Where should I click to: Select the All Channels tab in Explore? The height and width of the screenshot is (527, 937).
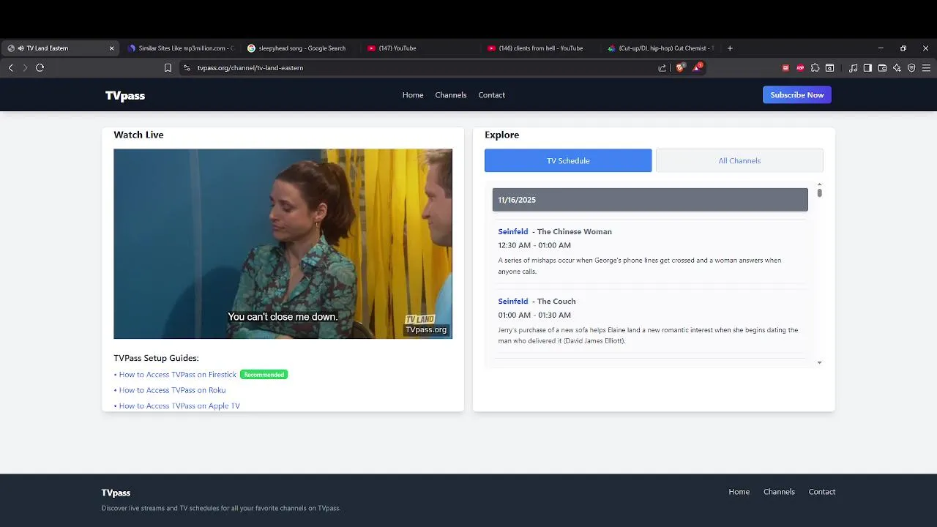[x=739, y=160]
